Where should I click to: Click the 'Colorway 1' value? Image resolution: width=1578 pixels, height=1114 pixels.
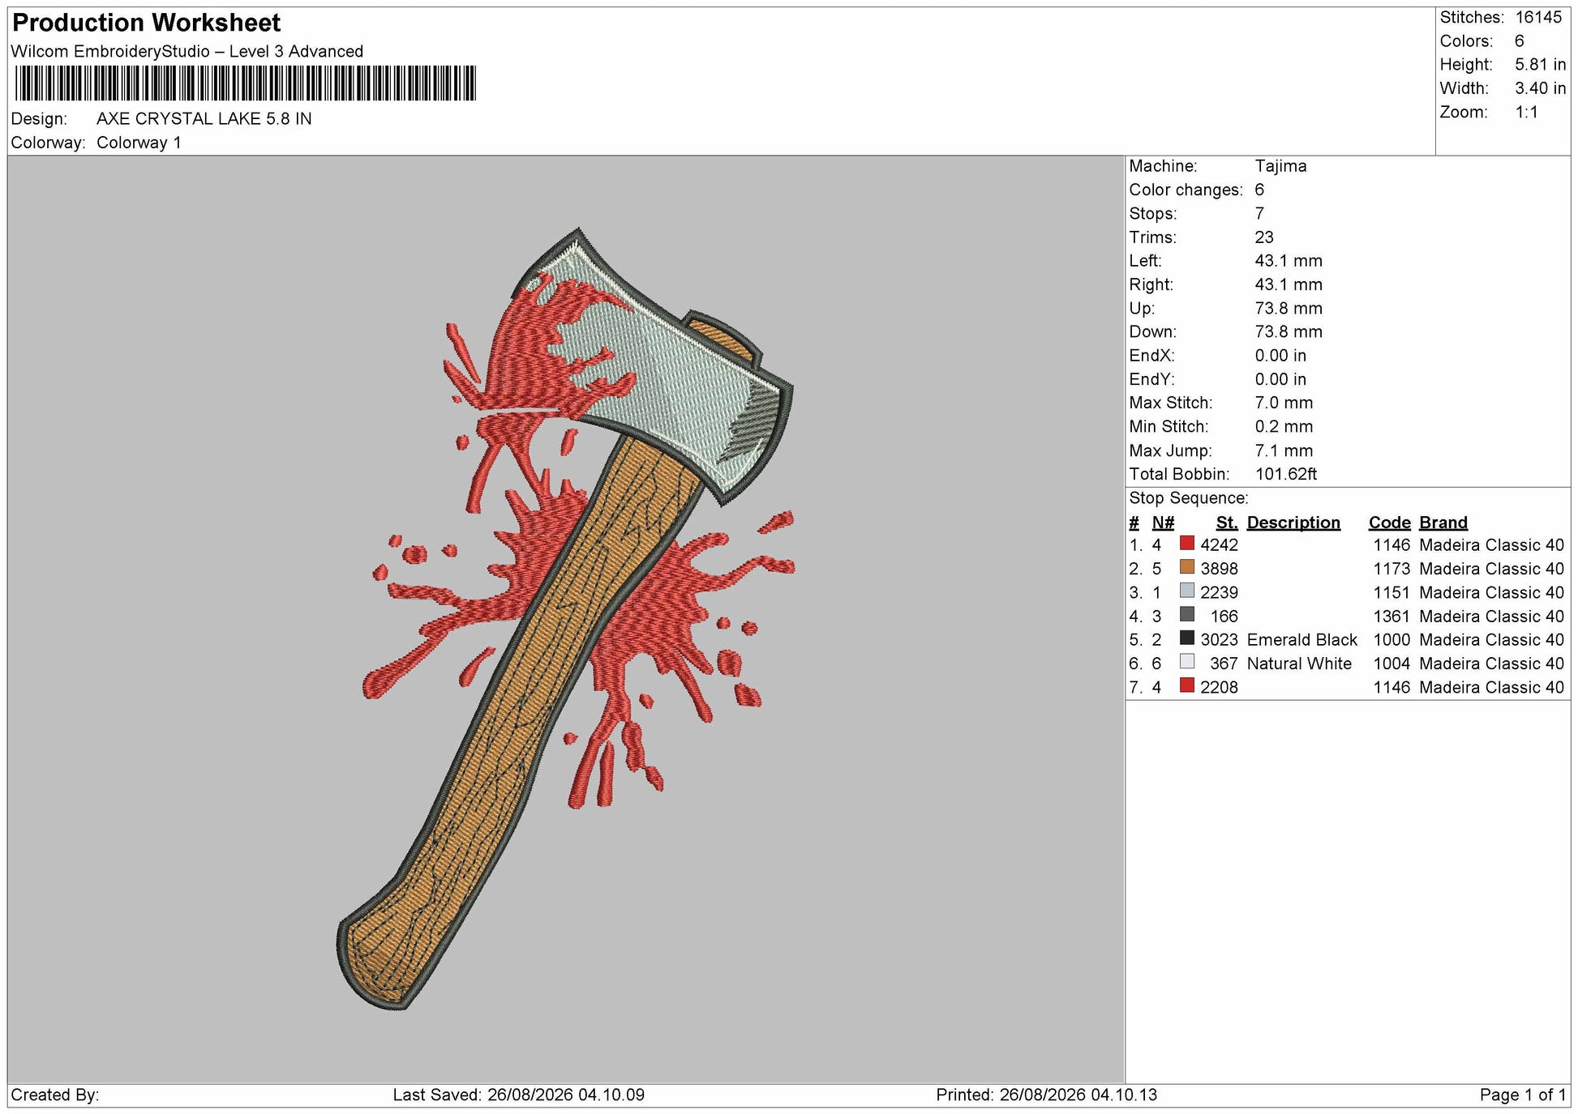[139, 143]
